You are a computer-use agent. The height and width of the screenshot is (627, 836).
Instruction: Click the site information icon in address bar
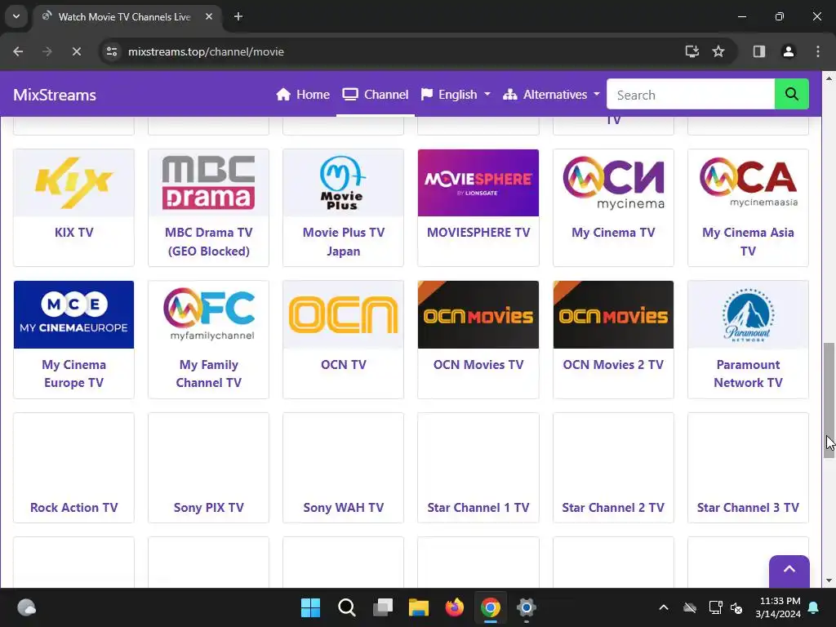tap(112, 51)
